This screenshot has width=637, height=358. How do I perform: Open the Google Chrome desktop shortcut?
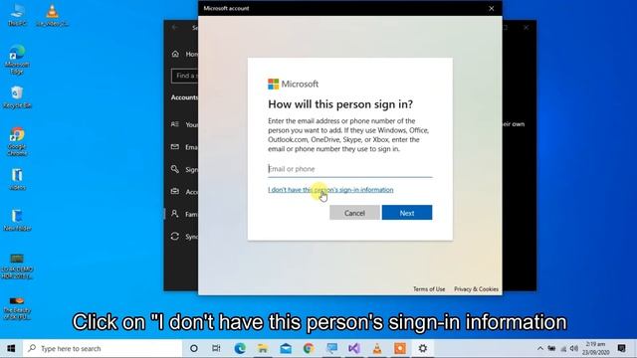point(17,141)
